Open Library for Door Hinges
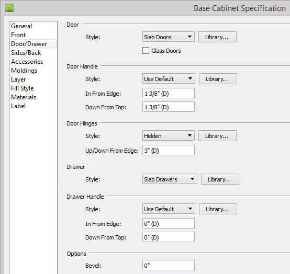 pos(217,136)
